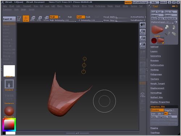This screenshot has height=136, width=181.
Task: Choose the grey figure tool icon in Tool palette
Action: (x=173, y=27)
